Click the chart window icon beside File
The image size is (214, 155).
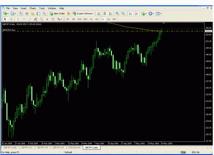pyautogui.click(x=3, y=8)
